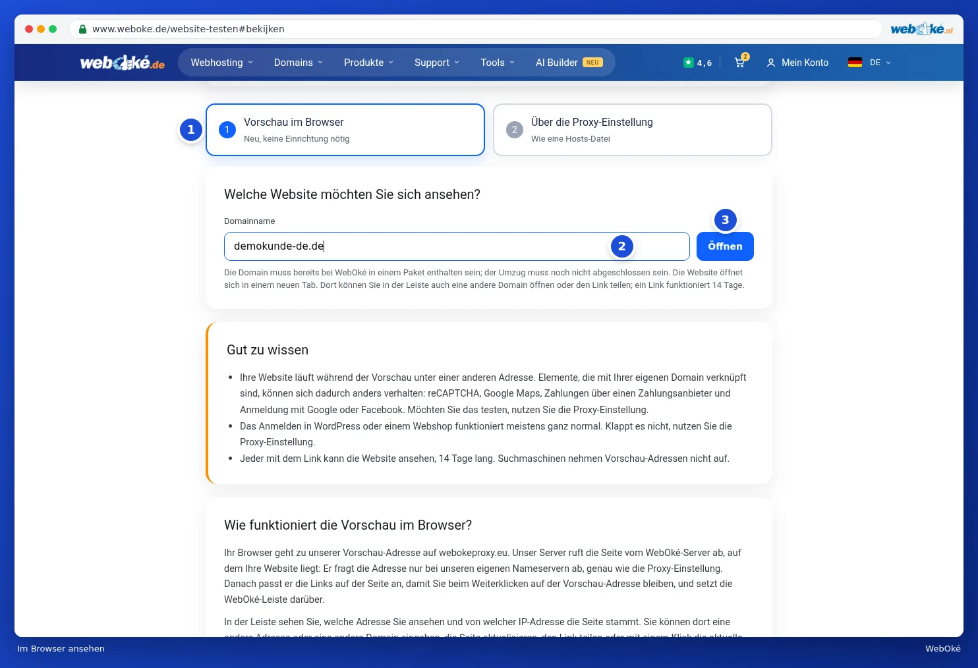
Task: Open the shopping cart icon
Action: pyautogui.click(x=741, y=62)
